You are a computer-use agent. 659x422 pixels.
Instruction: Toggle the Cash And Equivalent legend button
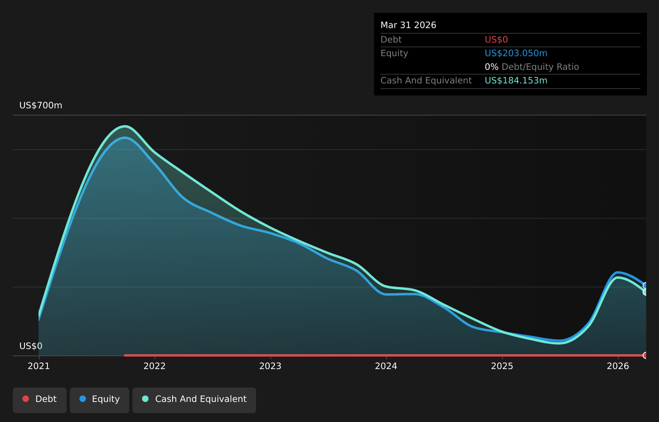click(x=194, y=400)
